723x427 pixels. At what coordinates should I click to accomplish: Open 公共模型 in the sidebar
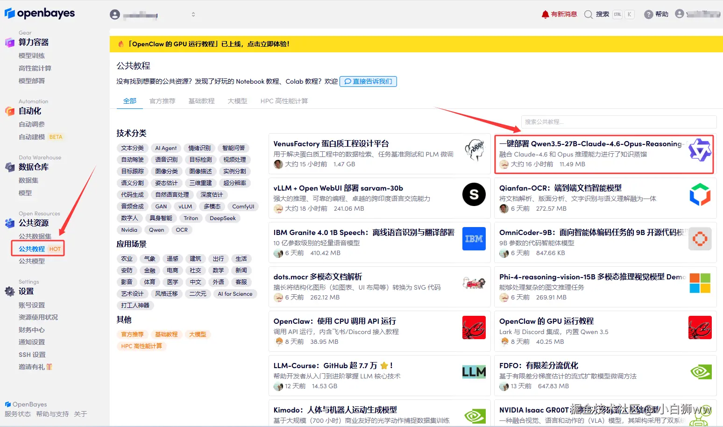point(32,261)
